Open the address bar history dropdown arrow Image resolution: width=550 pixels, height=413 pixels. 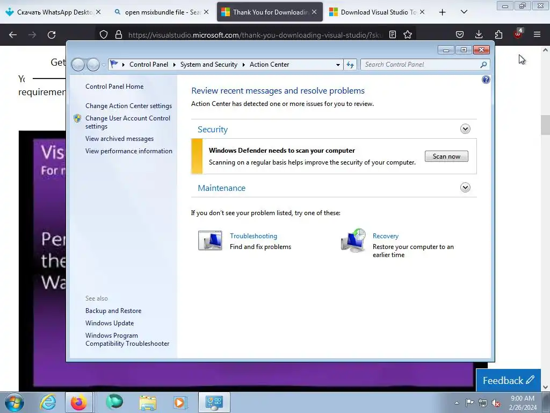click(338, 65)
